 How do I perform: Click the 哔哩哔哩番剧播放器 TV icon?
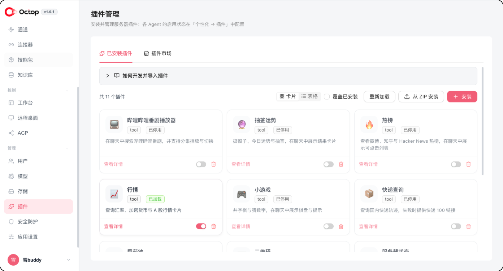coord(114,125)
